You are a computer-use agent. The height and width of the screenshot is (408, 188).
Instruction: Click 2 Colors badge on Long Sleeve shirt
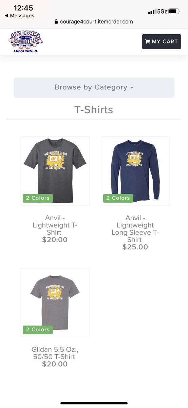pos(118,198)
